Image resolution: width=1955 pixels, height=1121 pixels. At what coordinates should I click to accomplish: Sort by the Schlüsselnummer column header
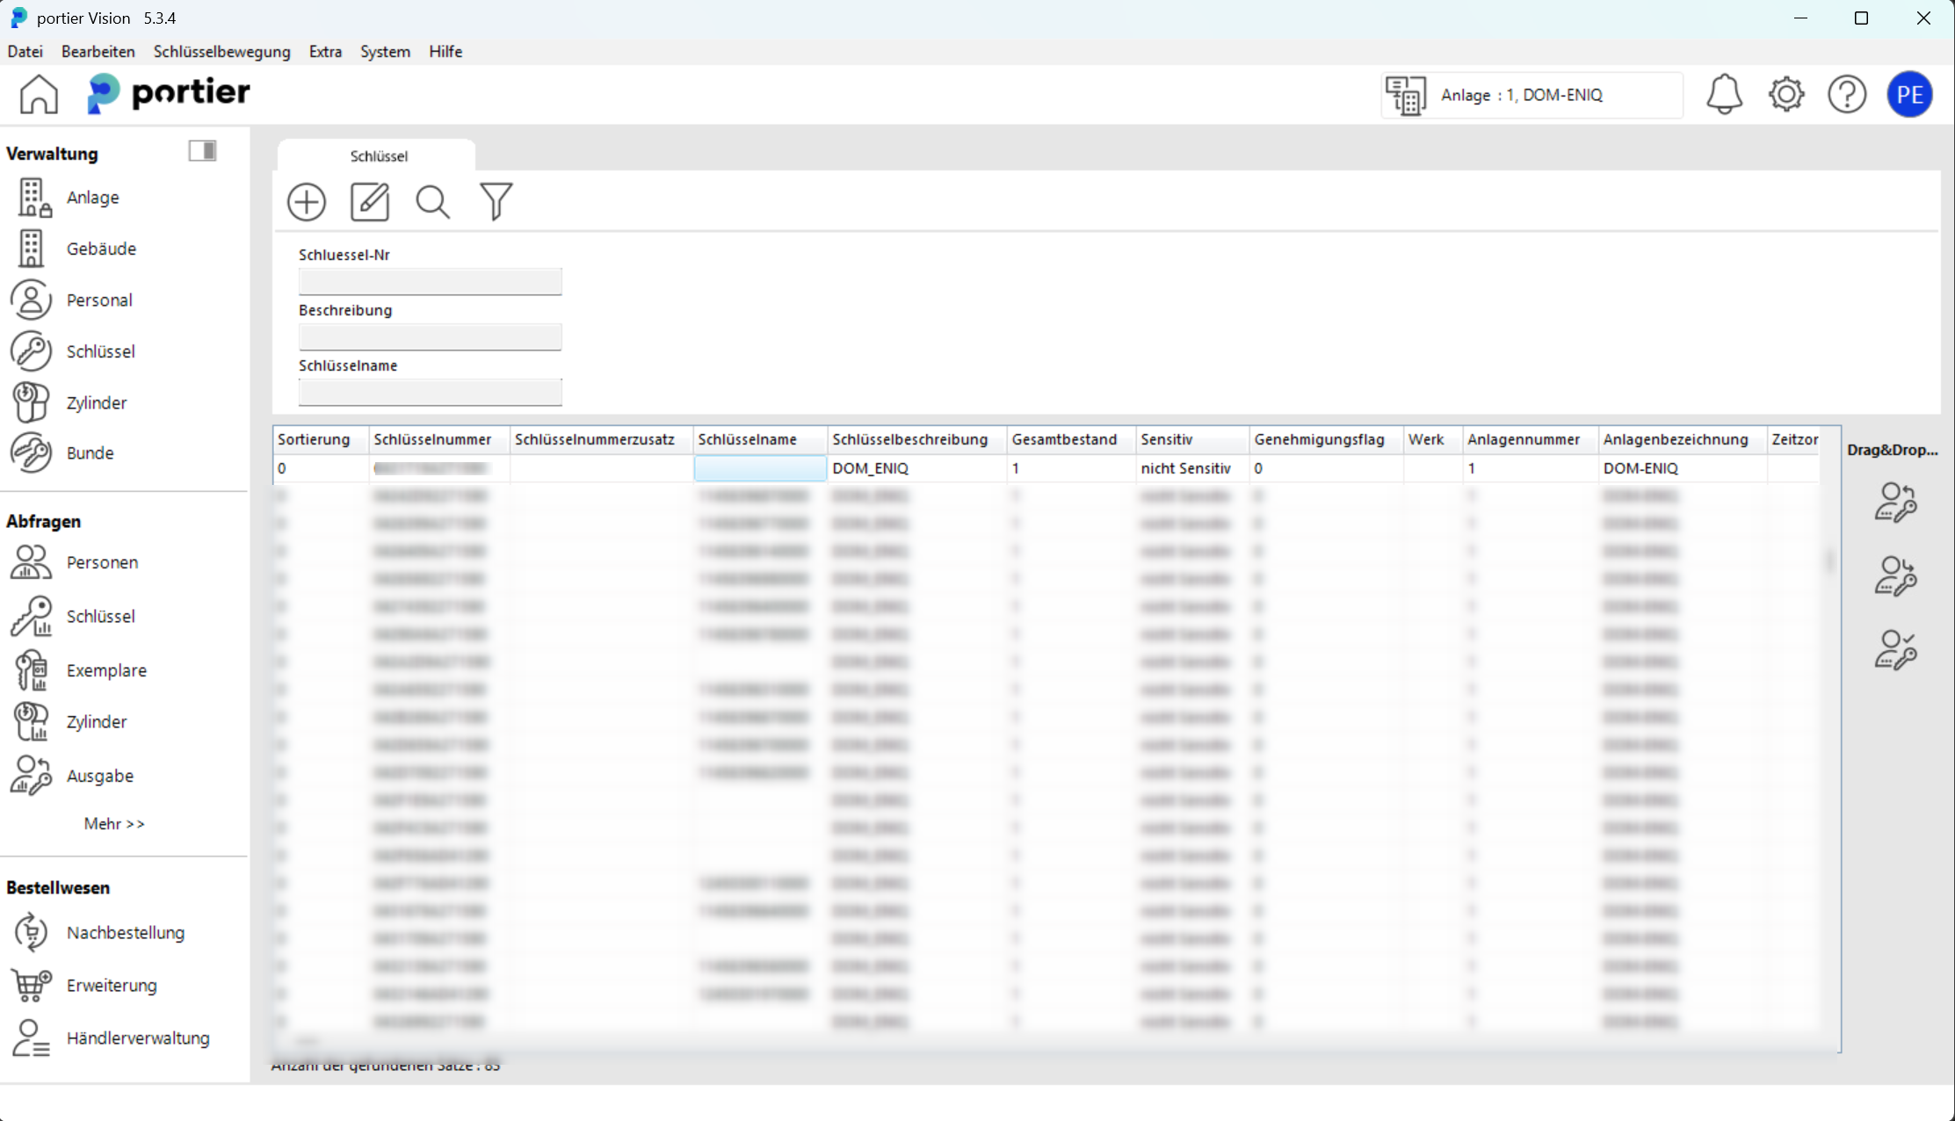pos(432,439)
